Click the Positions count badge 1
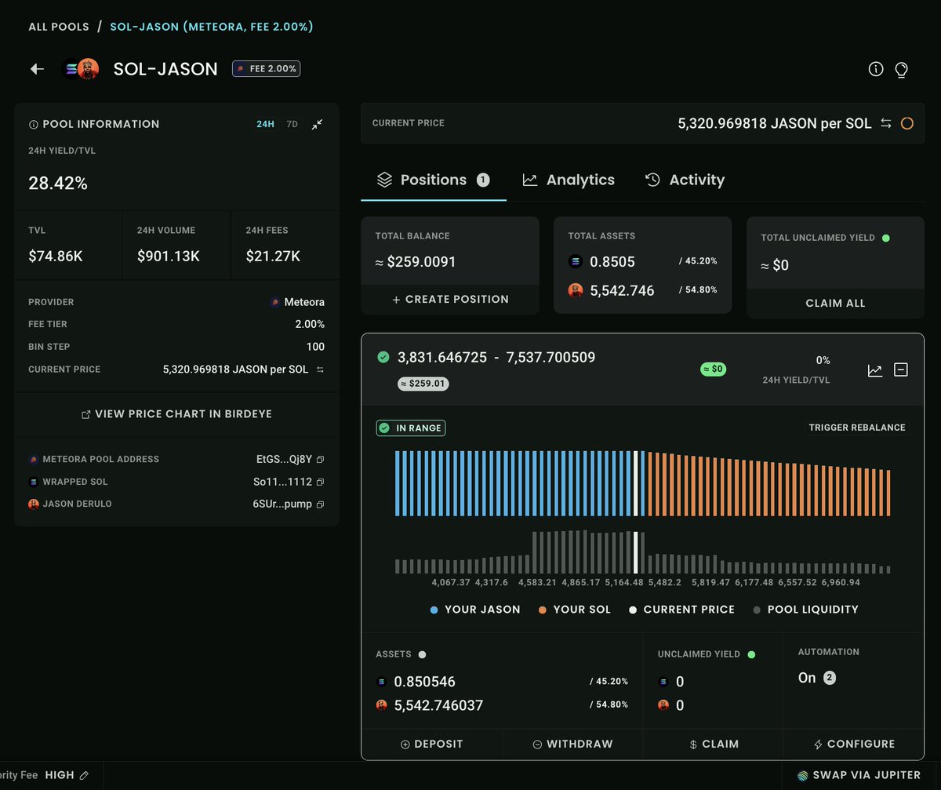Viewport: 941px width, 790px height. point(483,180)
